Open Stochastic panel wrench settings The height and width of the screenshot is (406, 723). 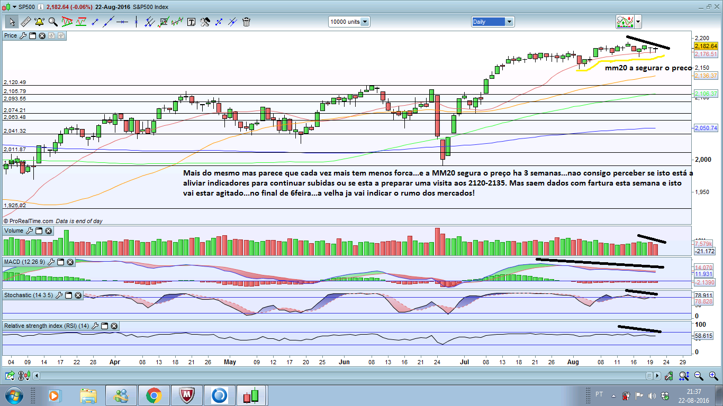click(x=59, y=294)
